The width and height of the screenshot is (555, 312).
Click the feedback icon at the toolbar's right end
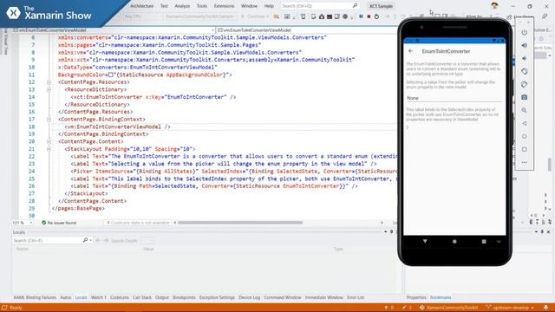tap(545, 16)
